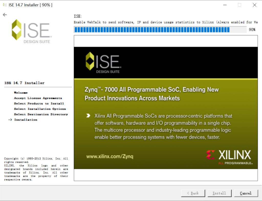Select the Accept License Agreements step
This screenshot has width=262, height=201.
click(38, 98)
